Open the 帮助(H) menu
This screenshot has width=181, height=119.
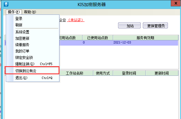point(30,12)
